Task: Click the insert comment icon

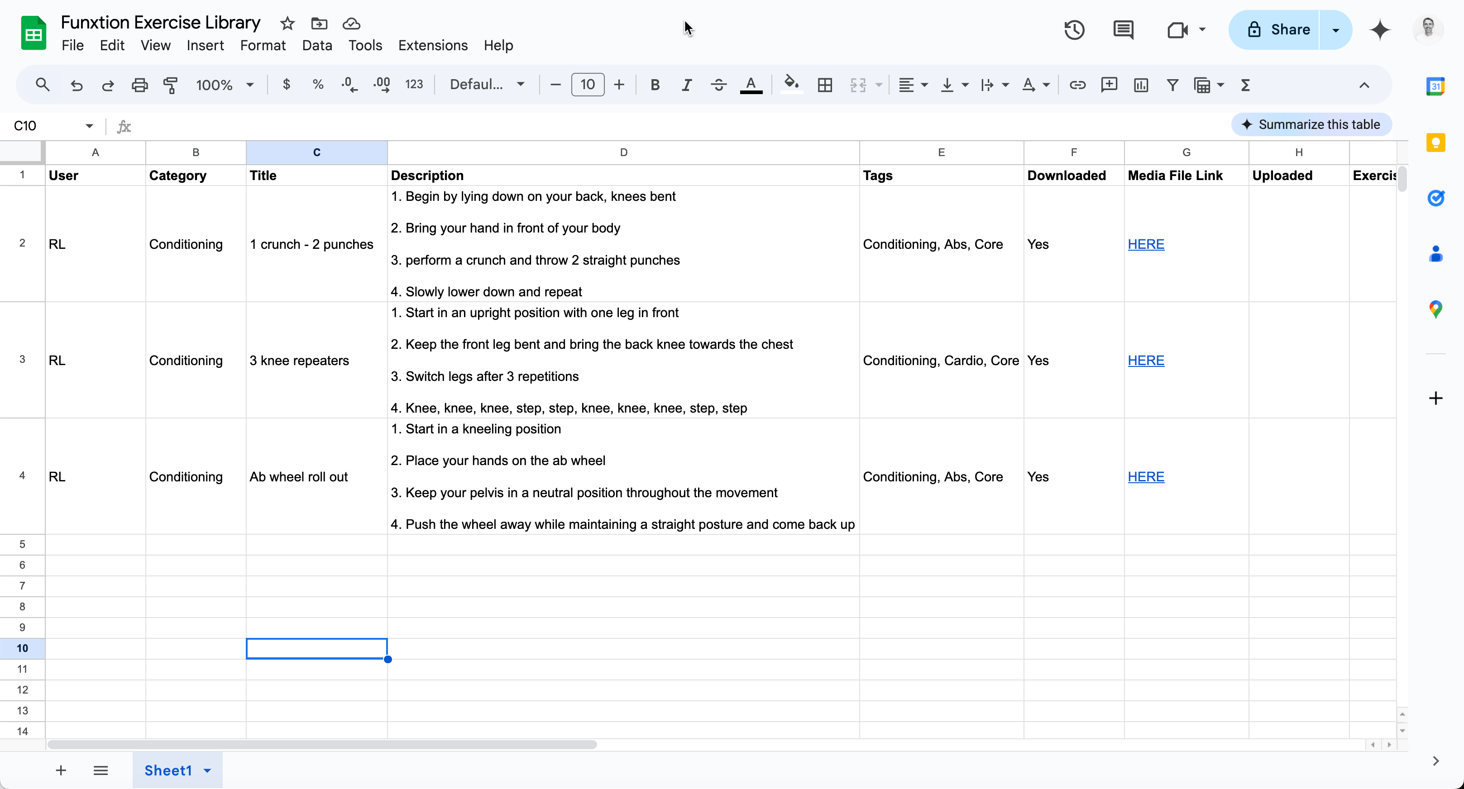Action: (x=1109, y=85)
